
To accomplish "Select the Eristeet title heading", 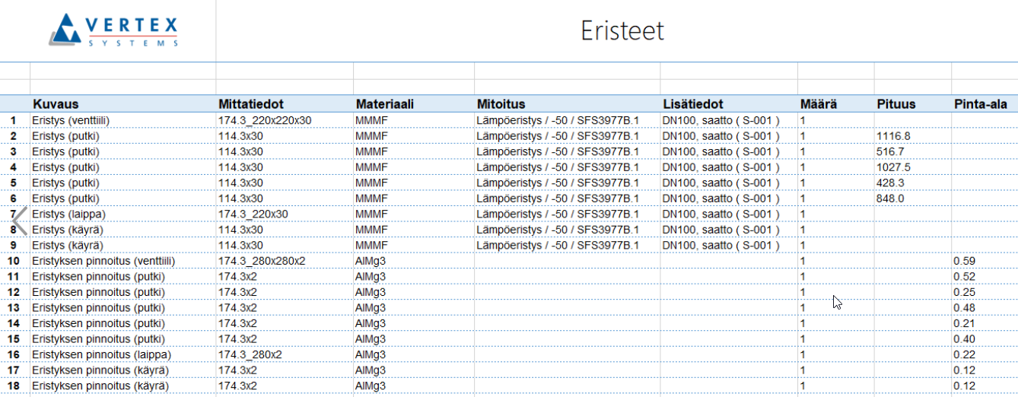I will coord(622,30).
